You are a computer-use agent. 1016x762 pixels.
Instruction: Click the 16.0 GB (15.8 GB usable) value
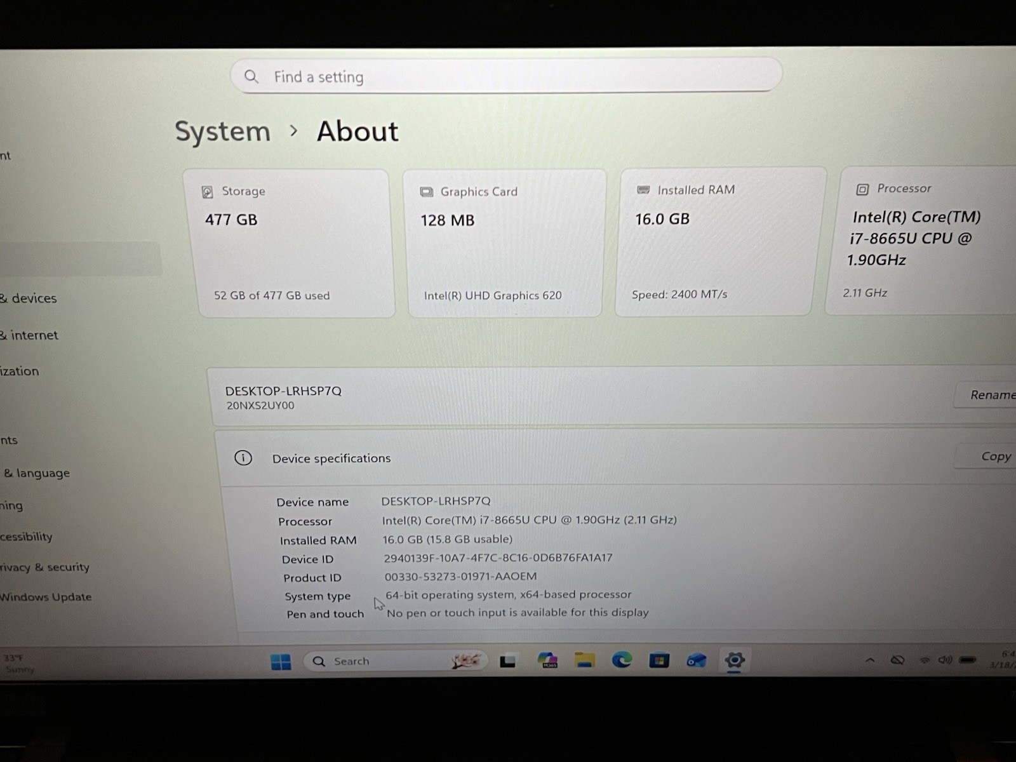pos(447,539)
